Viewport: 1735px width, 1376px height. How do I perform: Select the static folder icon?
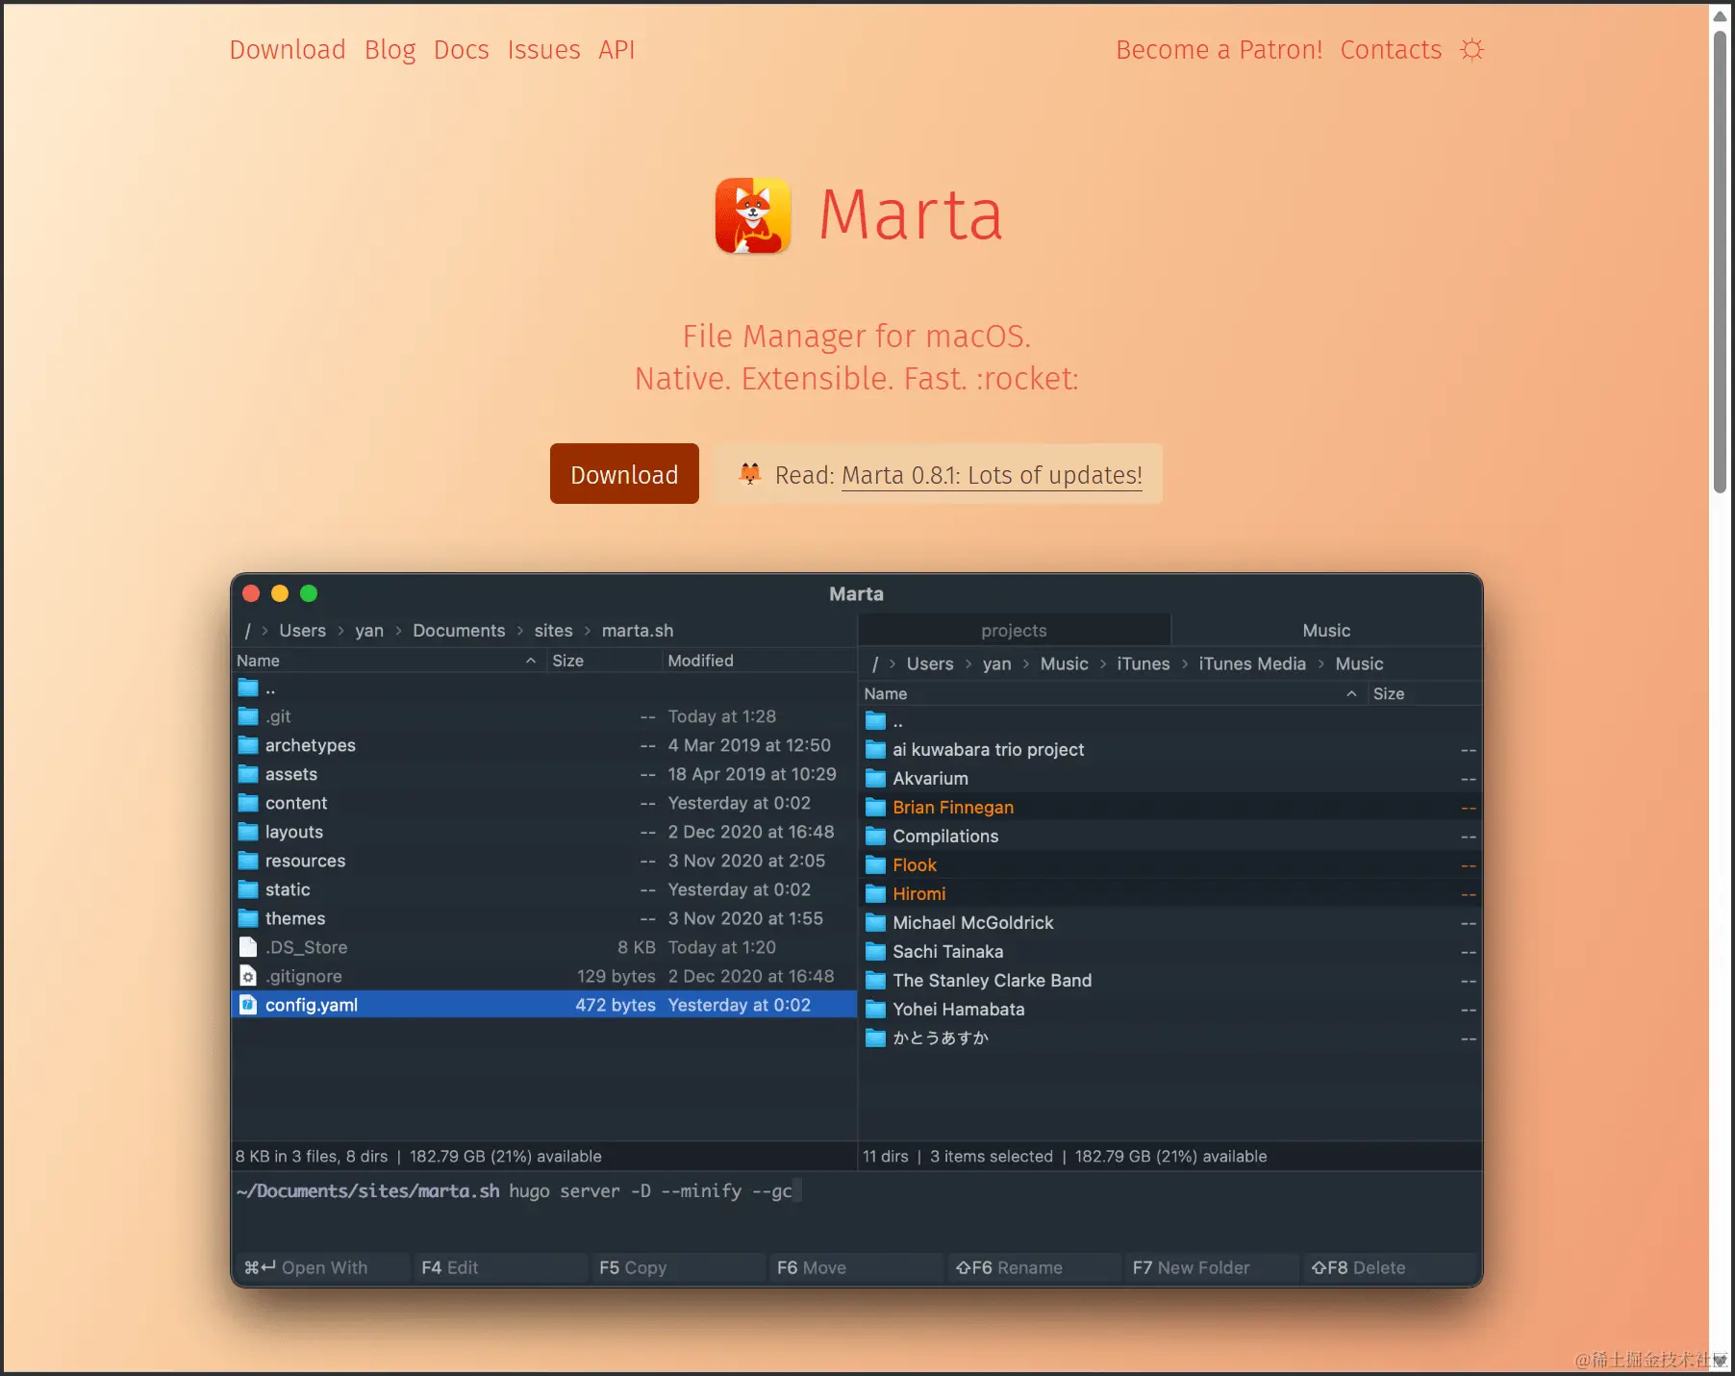click(x=248, y=889)
